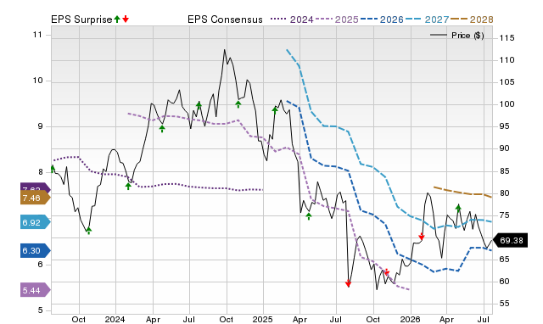
Task: Click the red down arrow in EPS Surprise legend
Action: pos(126,20)
